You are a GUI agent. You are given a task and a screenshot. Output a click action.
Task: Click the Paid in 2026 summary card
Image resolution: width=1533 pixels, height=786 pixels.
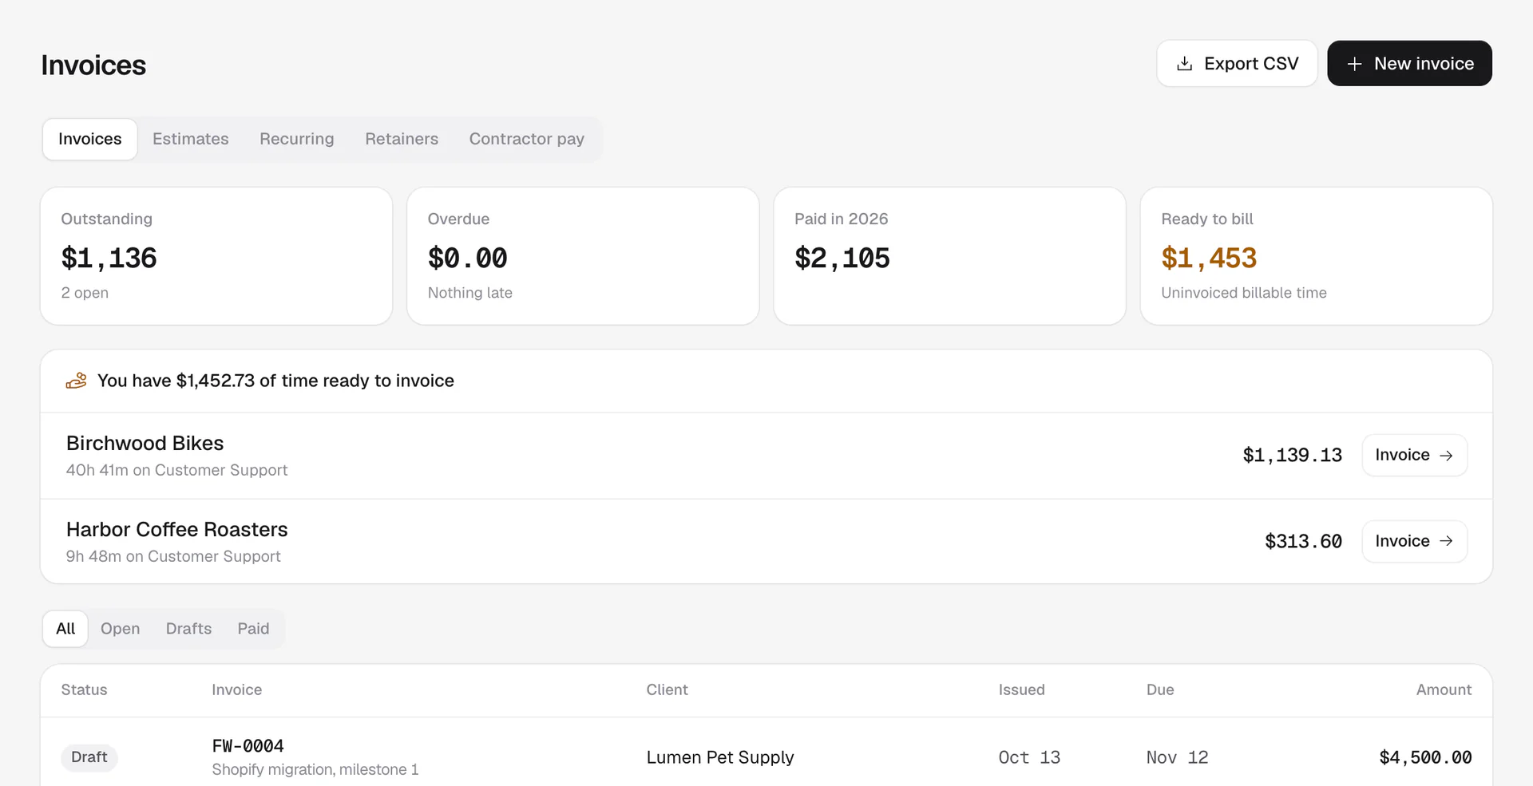pyautogui.click(x=950, y=256)
